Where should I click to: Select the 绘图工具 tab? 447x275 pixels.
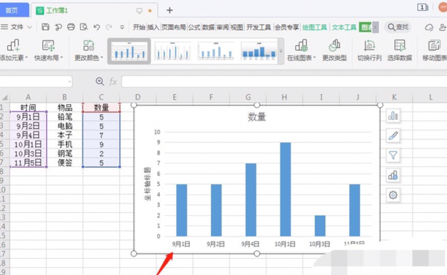pos(315,27)
